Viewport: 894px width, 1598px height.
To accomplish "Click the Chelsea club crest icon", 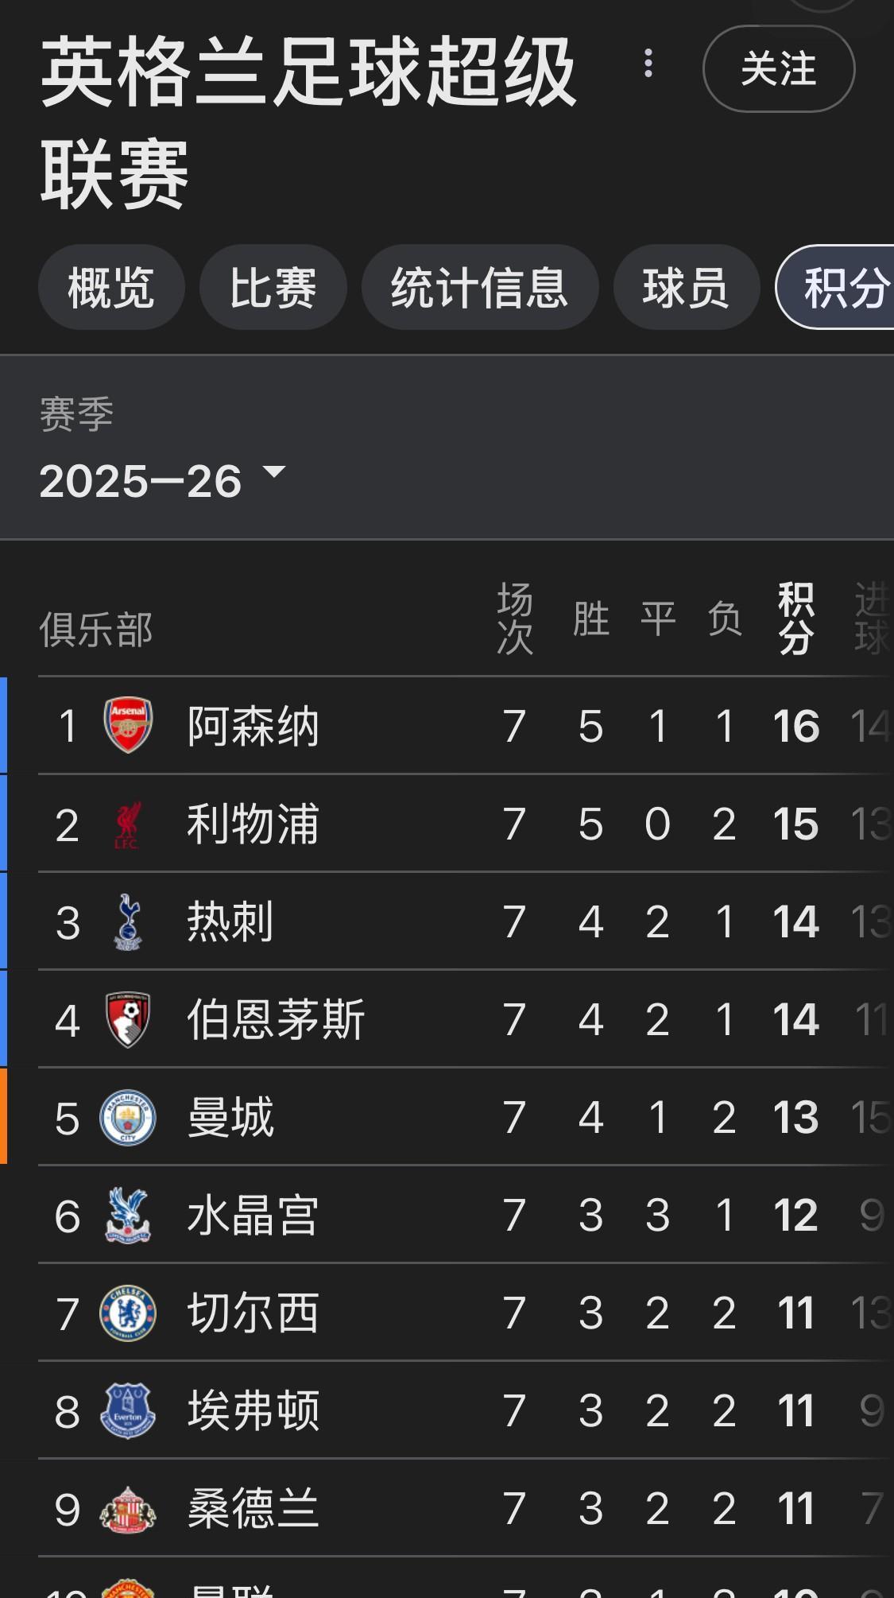I will click(x=128, y=1313).
